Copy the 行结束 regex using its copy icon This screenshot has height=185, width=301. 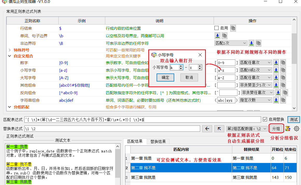point(233,28)
